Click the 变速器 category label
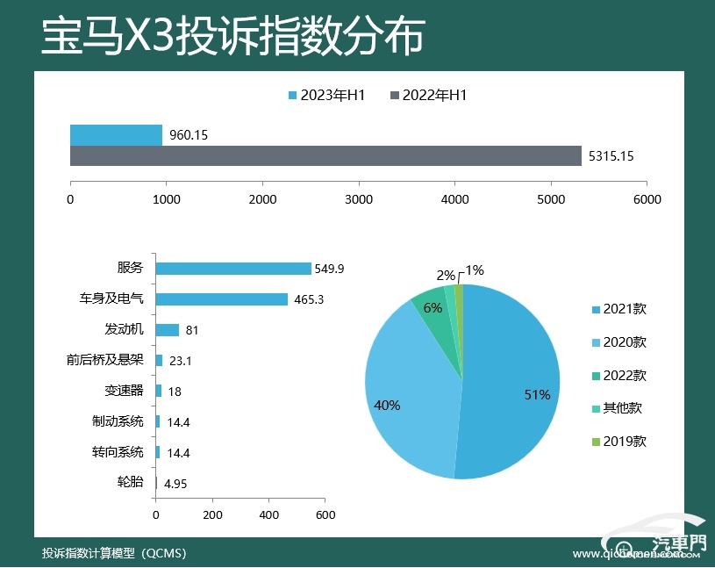The image size is (715, 568). [124, 391]
